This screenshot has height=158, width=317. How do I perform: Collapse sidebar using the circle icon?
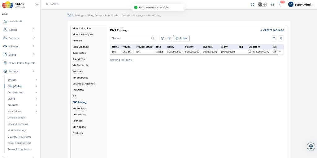37,5
